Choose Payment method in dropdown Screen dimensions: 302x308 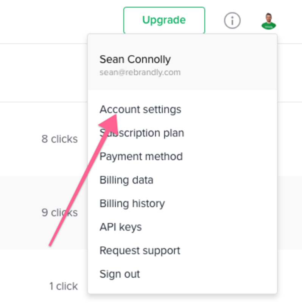(141, 156)
